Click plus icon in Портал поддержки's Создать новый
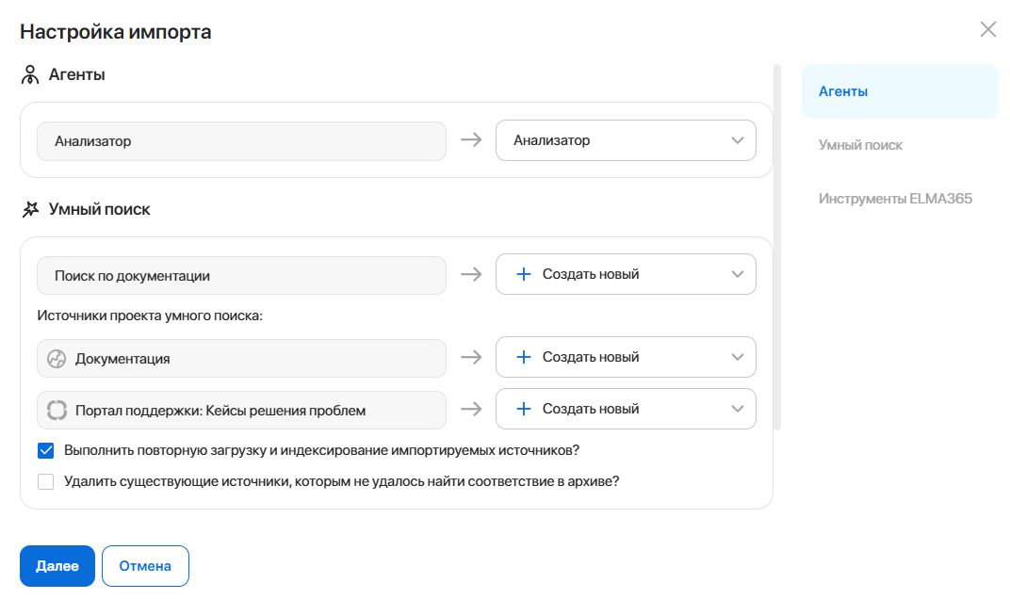1010x599 pixels. pyautogui.click(x=524, y=409)
